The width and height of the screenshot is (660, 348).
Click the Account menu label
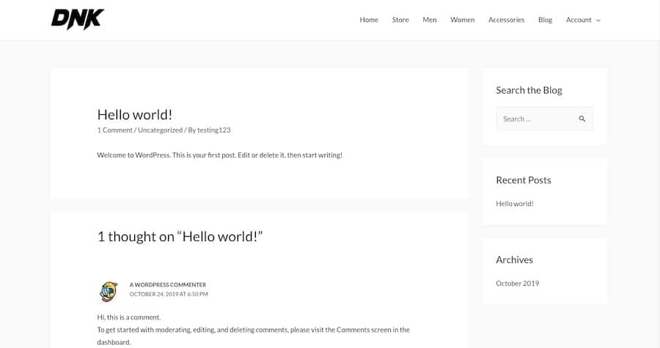click(x=579, y=20)
